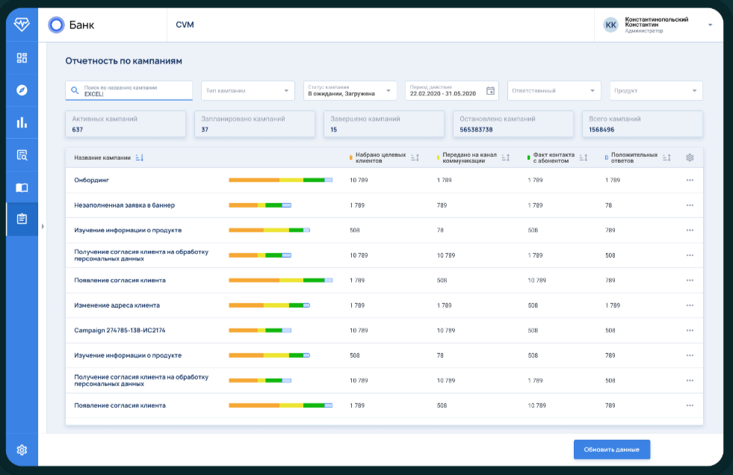The width and height of the screenshot is (733, 475).
Task: Sort by campaign name column
Action: point(140,158)
